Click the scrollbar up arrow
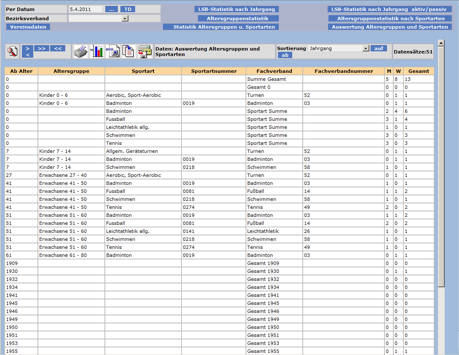This screenshot has height=355, width=459. point(441,43)
